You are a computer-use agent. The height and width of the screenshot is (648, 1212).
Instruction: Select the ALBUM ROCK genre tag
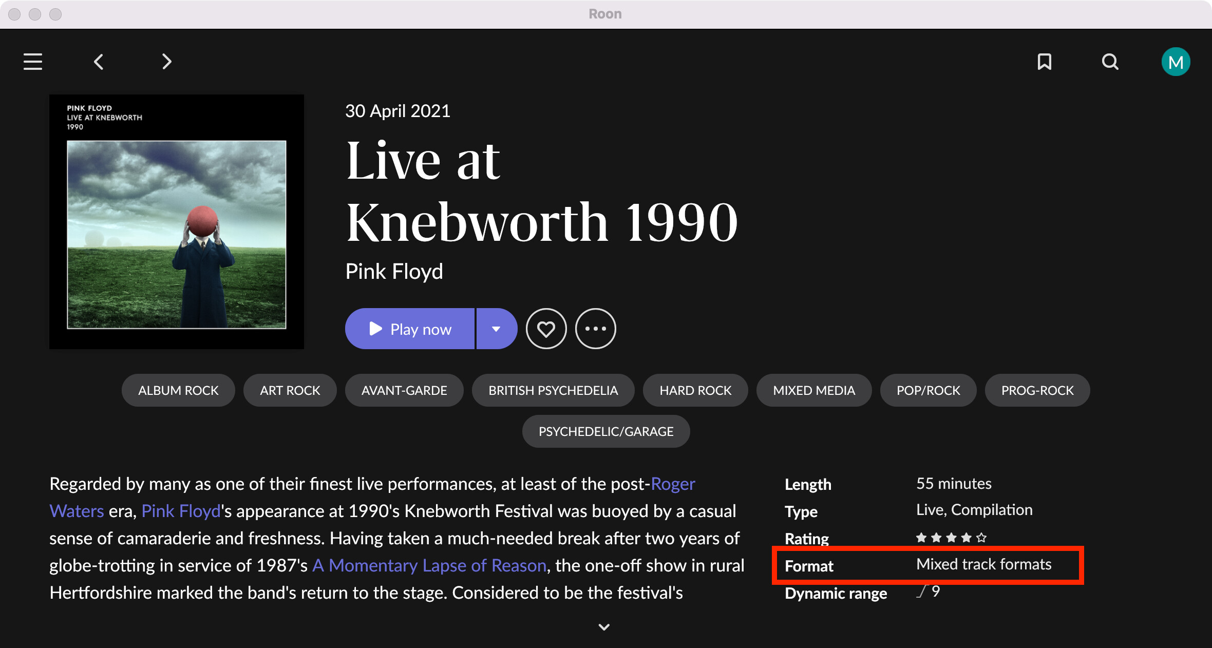pos(178,390)
